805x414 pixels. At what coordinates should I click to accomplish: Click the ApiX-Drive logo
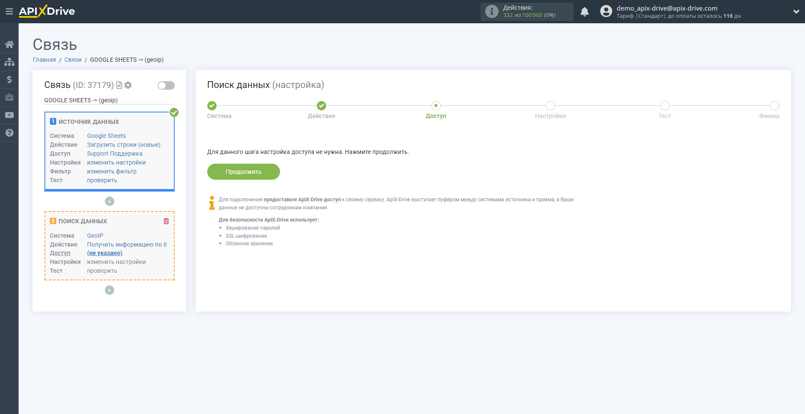[47, 11]
